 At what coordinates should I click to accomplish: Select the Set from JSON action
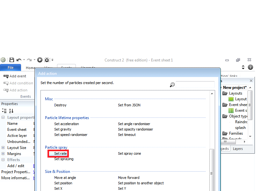[129, 105]
